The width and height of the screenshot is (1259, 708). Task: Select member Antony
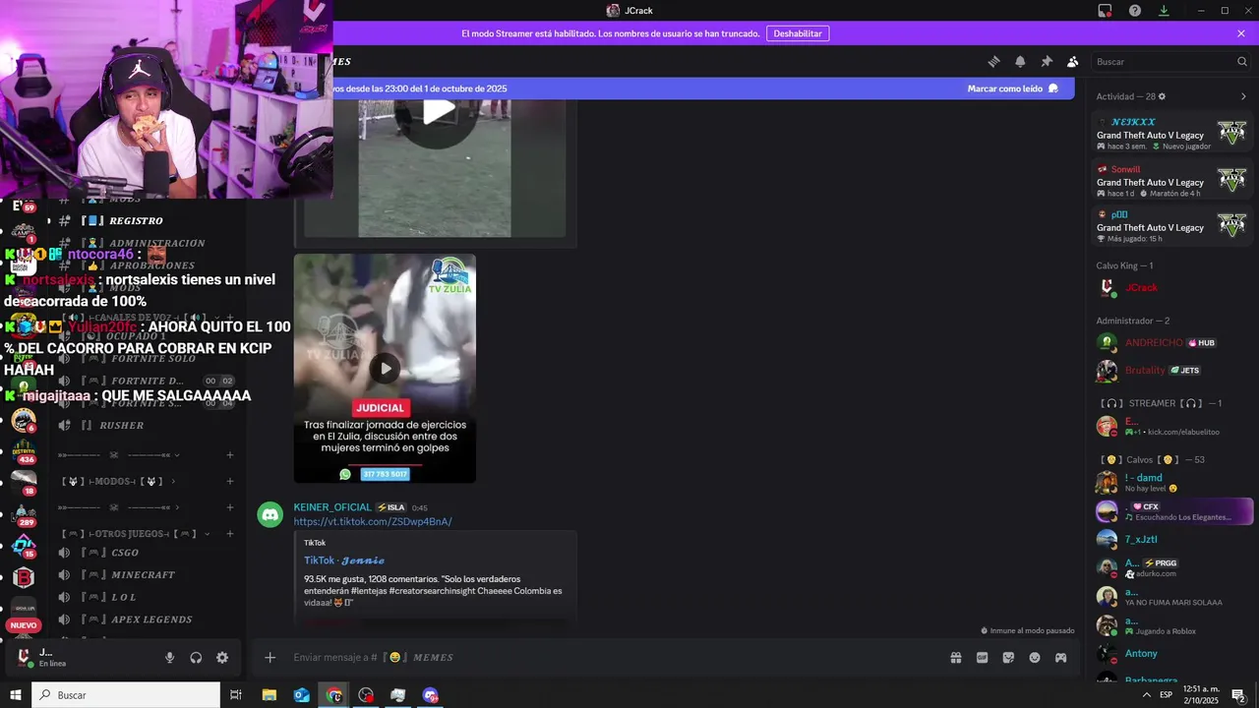point(1172,653)
